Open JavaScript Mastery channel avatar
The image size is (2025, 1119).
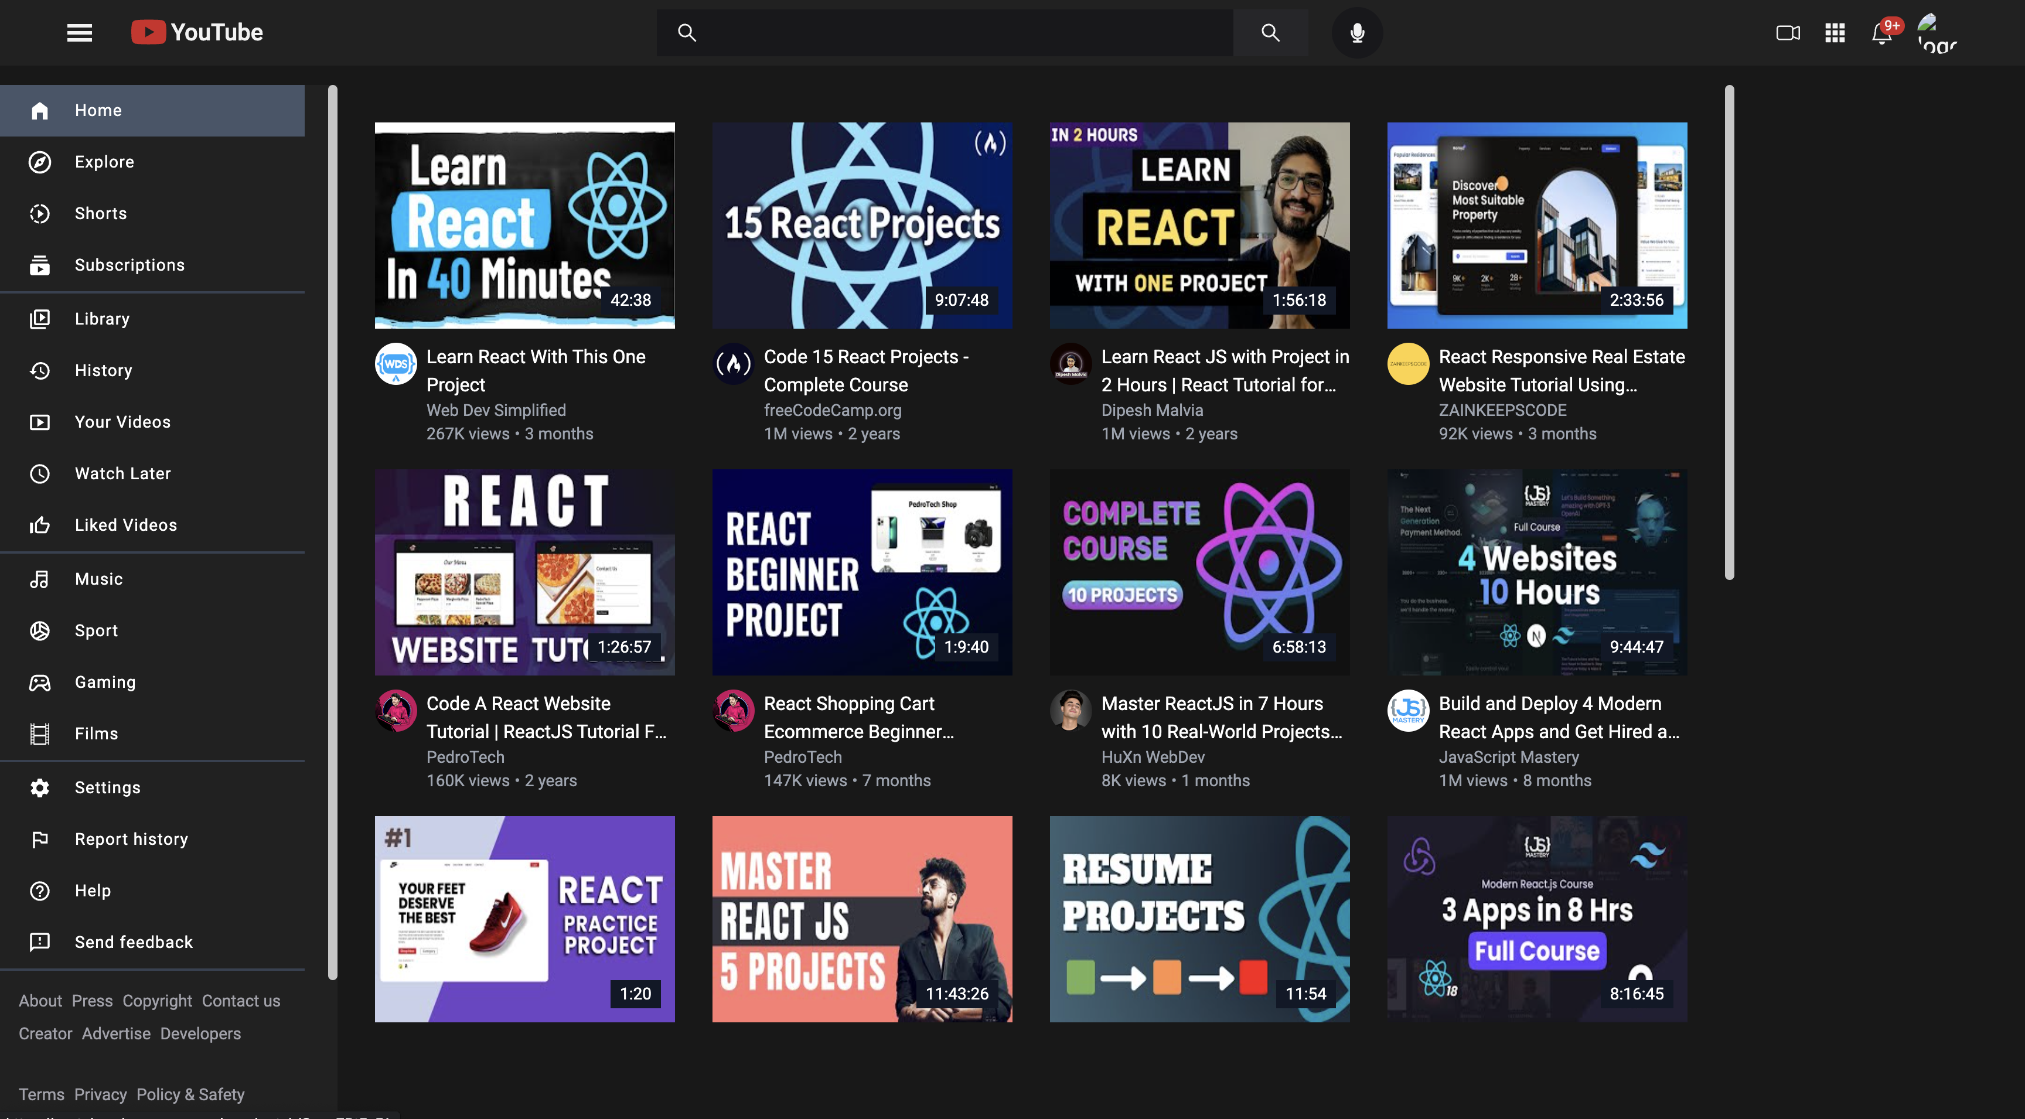point(1408,711)
